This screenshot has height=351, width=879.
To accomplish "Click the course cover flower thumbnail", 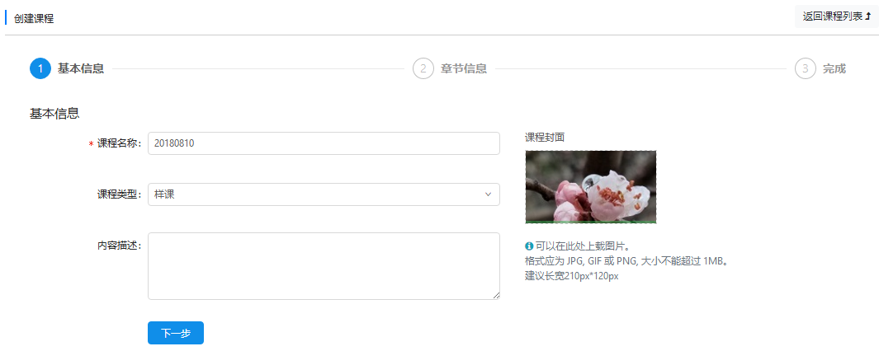I will point(591,187).
